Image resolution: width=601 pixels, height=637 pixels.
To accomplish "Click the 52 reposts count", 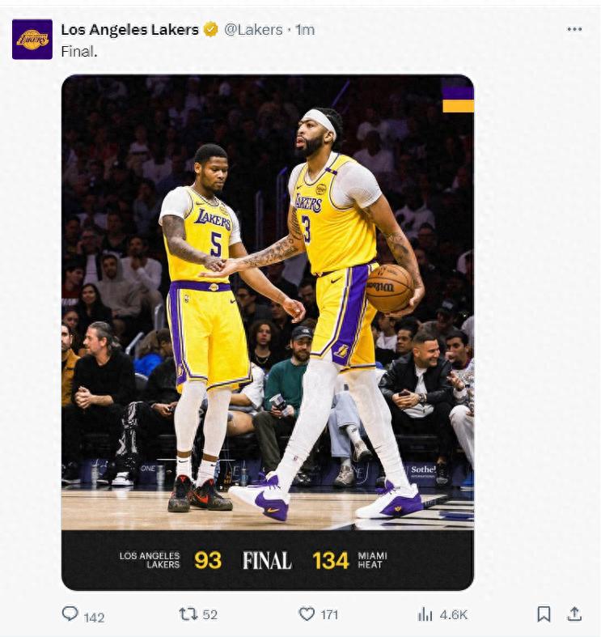I will click(x=210, y=615).
